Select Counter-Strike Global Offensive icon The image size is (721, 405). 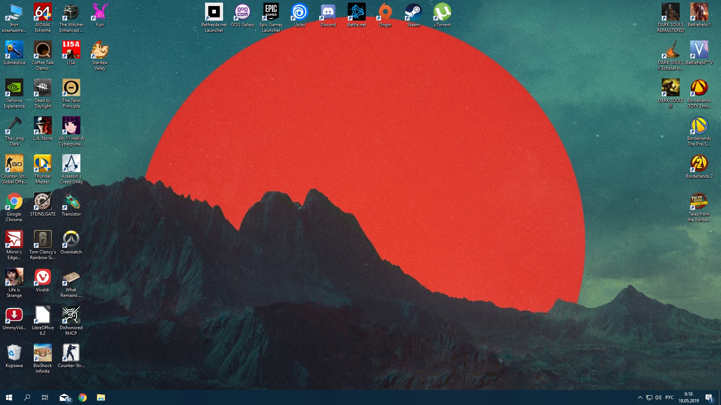point(14,169)
